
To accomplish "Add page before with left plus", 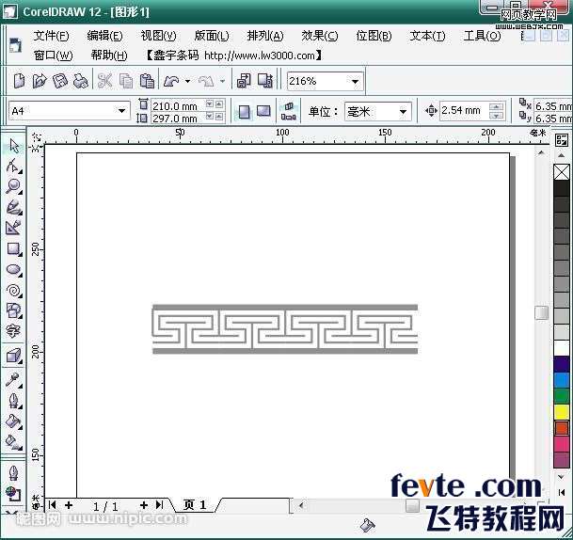I will tap(69, 505).
